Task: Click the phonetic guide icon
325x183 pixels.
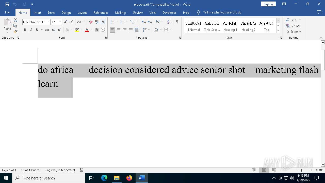Action: [x=97, y=22]
